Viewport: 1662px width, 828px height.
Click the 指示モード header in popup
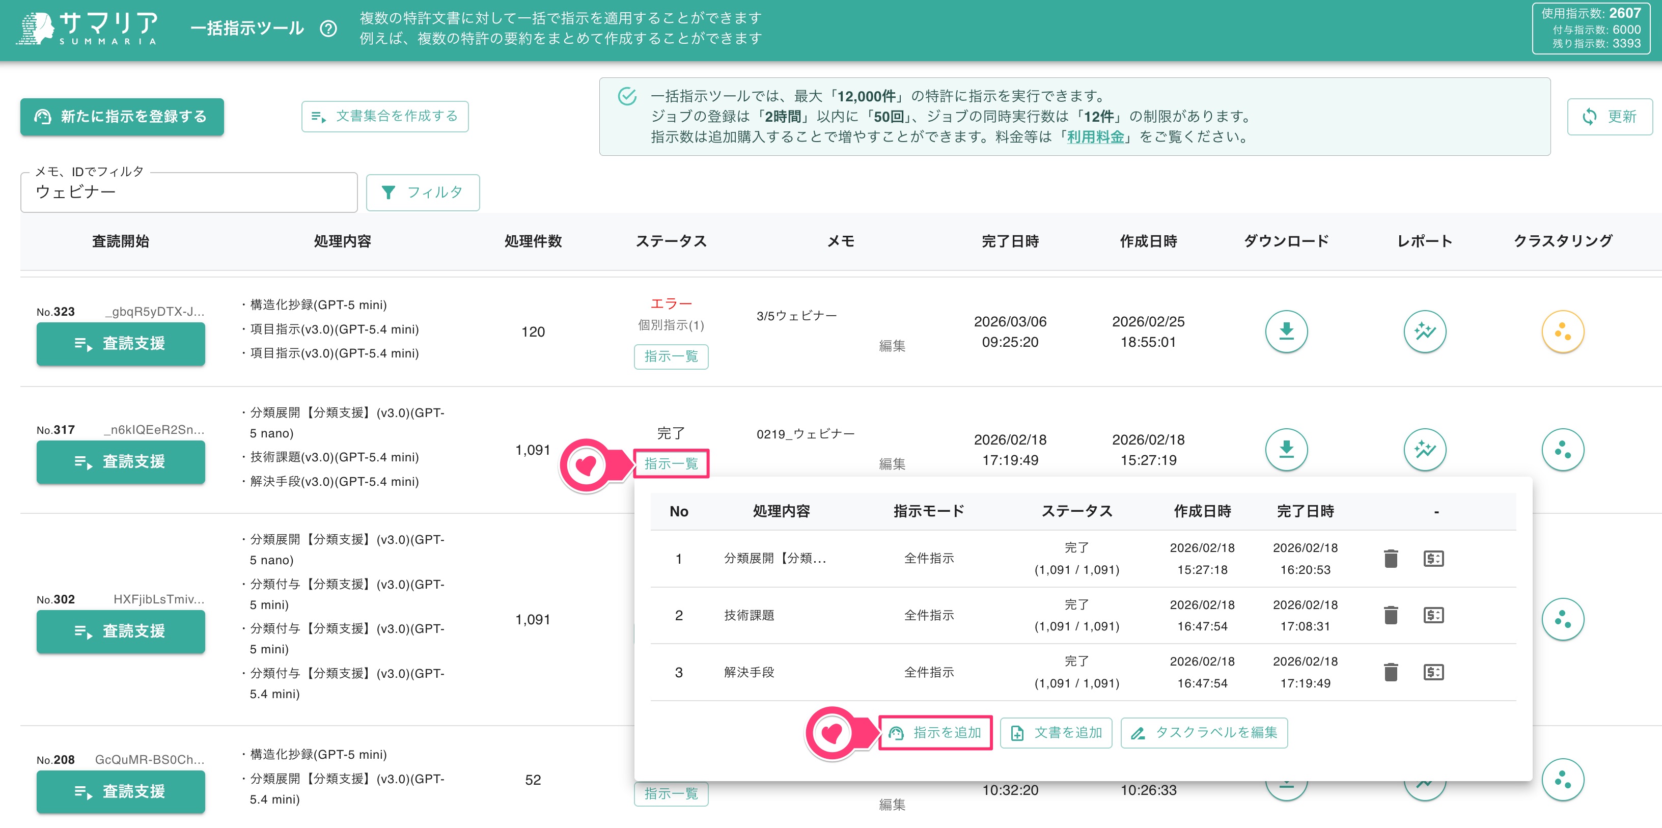coord(928,511)
